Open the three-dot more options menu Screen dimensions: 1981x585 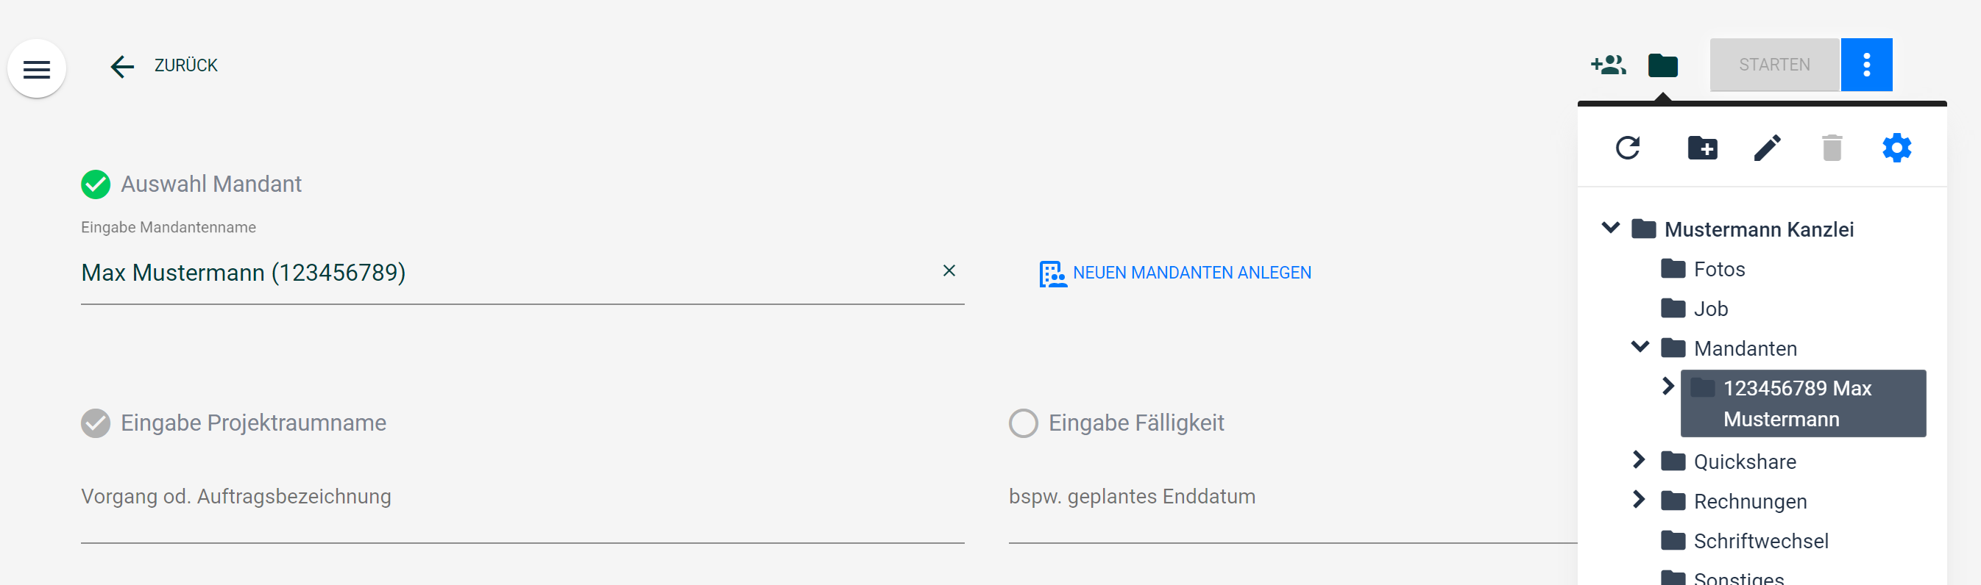pyautogui.click(x=1865, y=65)
